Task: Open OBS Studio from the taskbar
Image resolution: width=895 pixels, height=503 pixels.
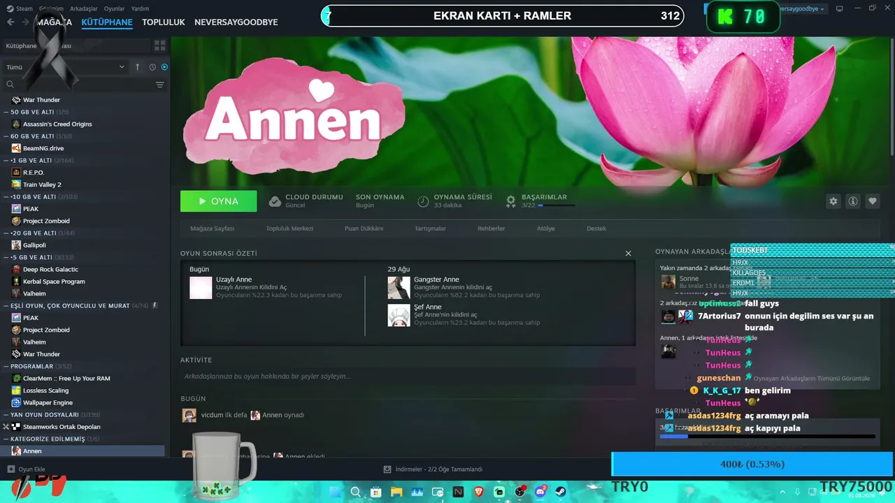Action: click(520, 492)
